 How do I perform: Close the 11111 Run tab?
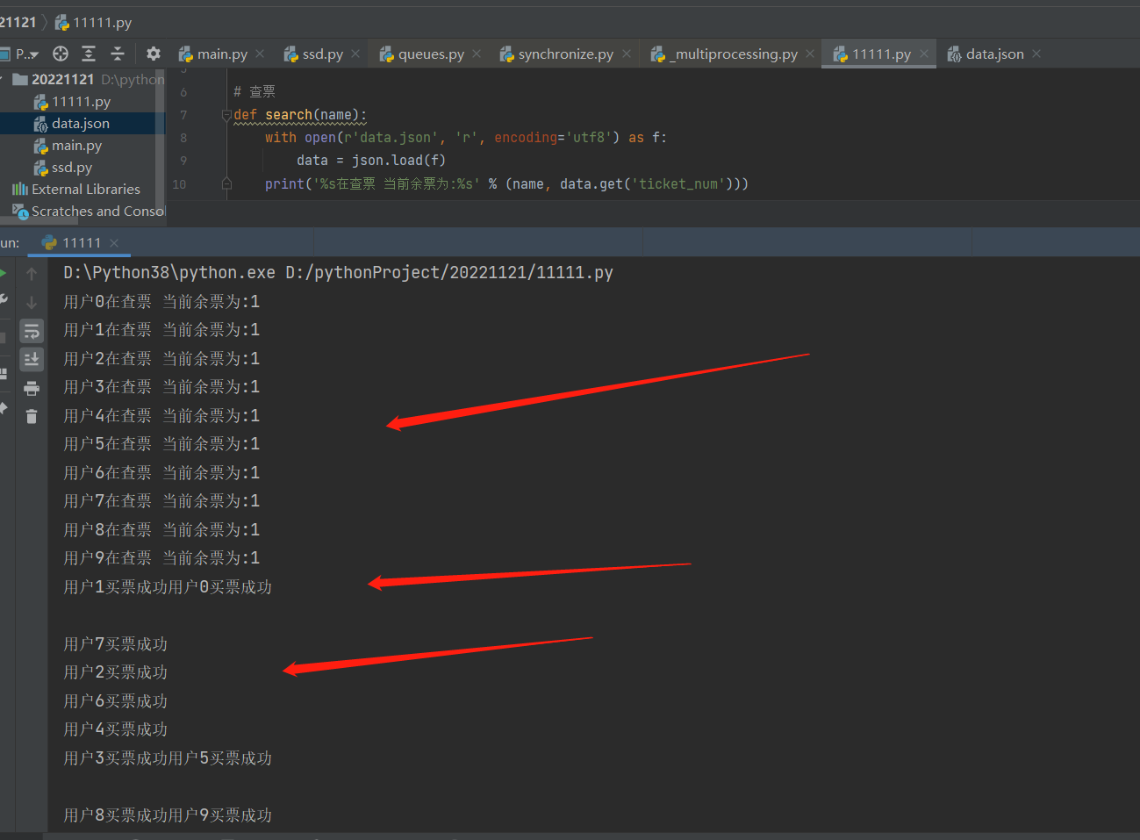click(114, 243)
